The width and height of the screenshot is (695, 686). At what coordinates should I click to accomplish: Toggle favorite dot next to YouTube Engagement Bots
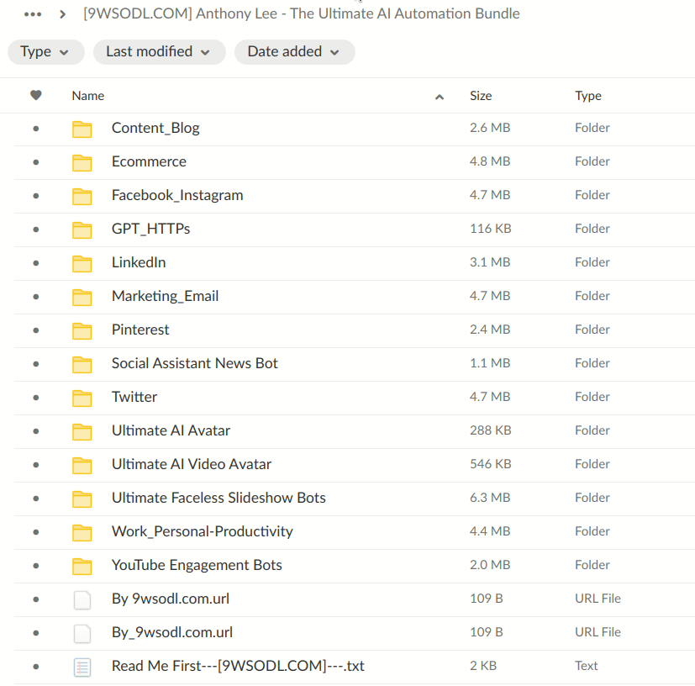click(x=34, y=565)
